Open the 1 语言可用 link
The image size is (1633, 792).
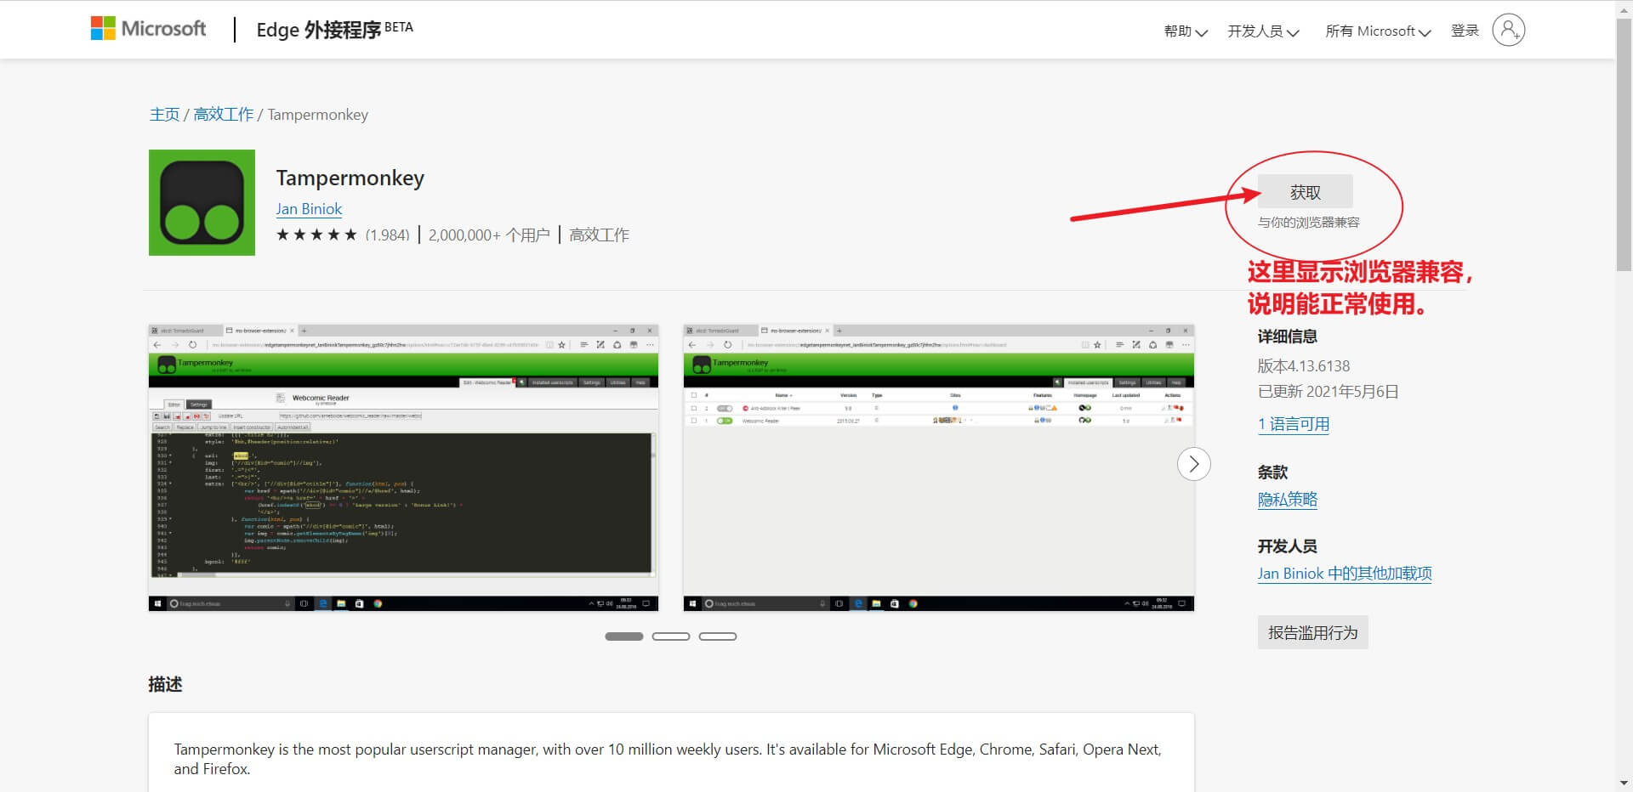point(1293,425)
